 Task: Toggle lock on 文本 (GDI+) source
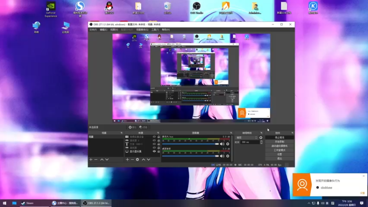pos(159,144)
